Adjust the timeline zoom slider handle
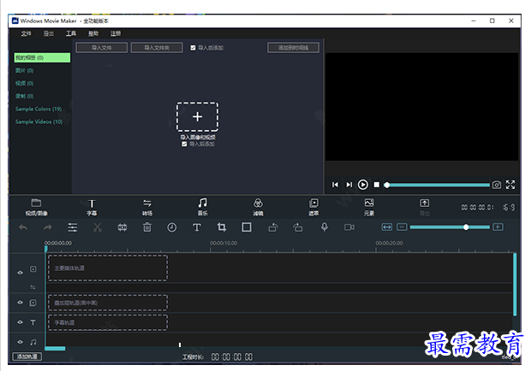The height and width of the screenshot is (371, 531). pyautogui.click(x=466, y=227)
